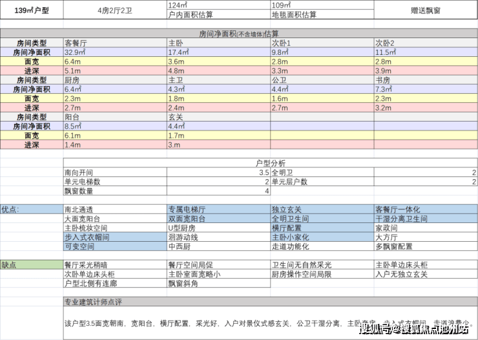Select the '客餐厅一体化' cell
Screen dimensions: 478x340
click(x=426, y=209)
